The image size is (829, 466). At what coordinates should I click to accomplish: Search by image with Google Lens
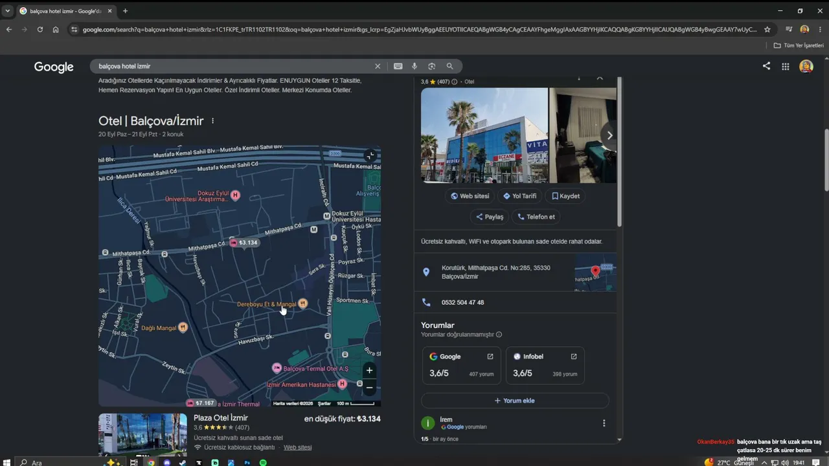[431, 66]
